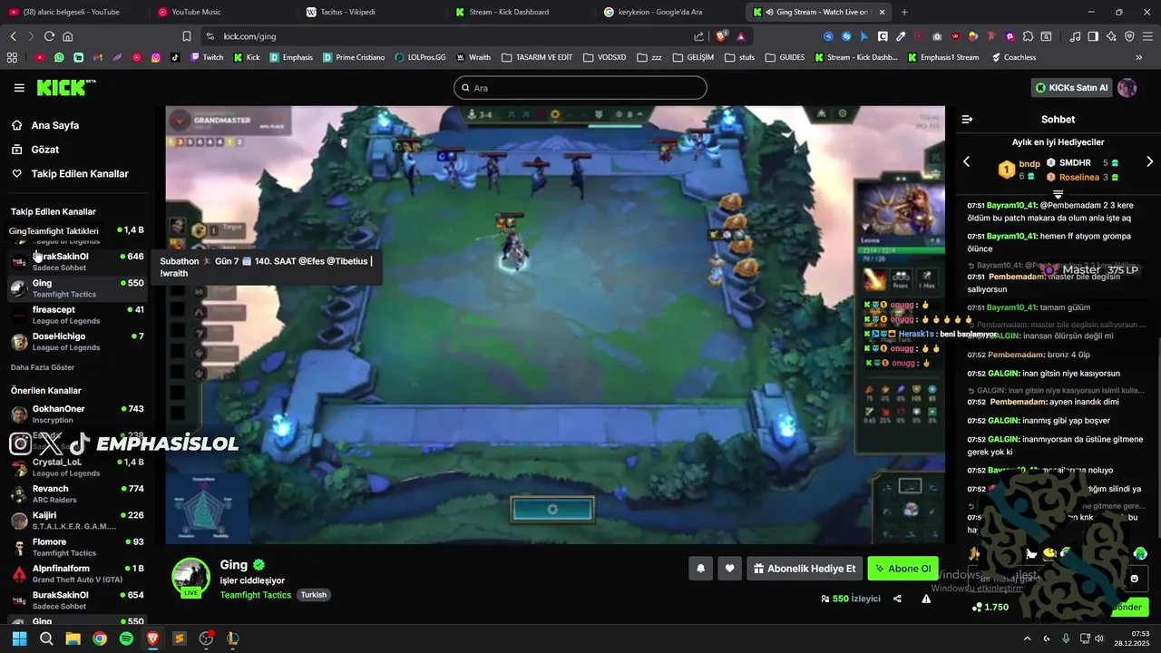Screen dimensions: 1161x653
Task: Expand Daha Fazla Göster
Action: [x=43, y=367]
